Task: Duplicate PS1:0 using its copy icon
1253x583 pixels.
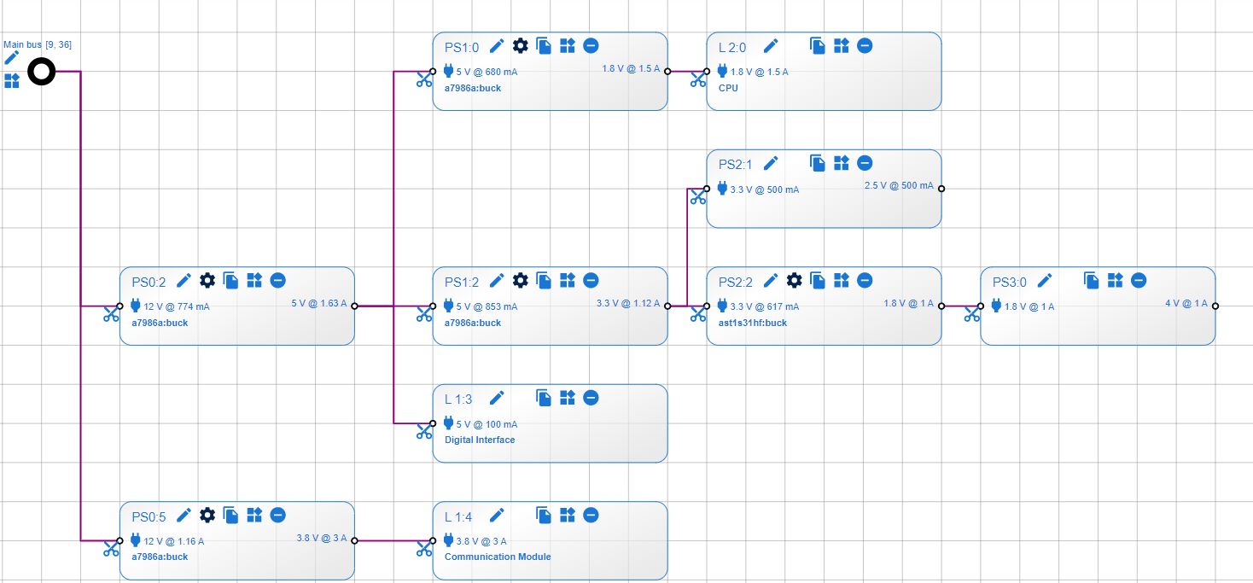Action: 544,45
